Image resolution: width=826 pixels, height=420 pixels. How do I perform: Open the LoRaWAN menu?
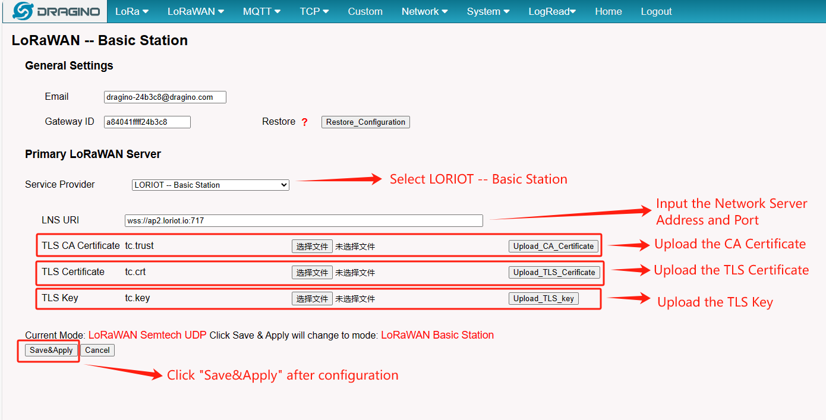click(x=196, y=11)
